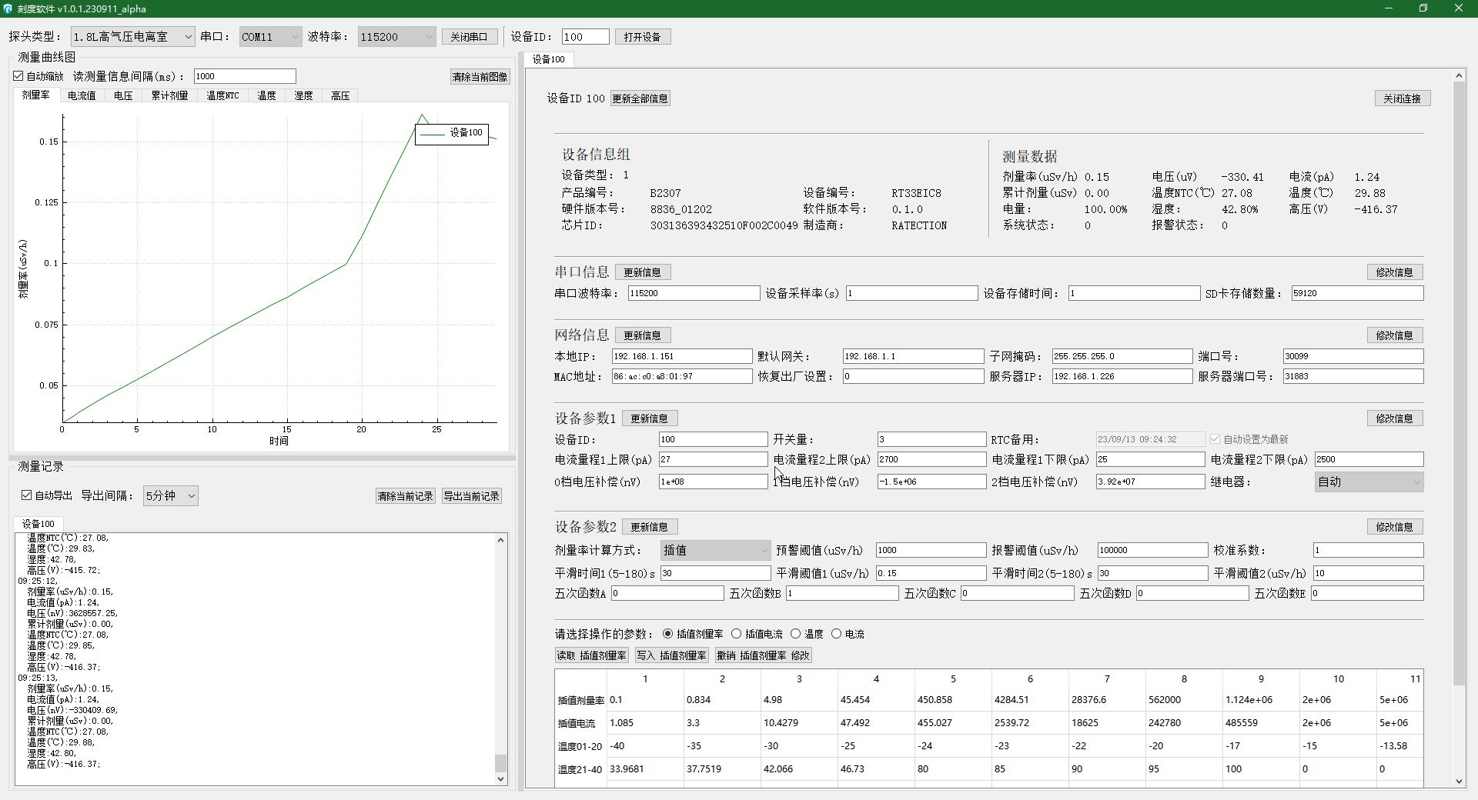Toggle the 自动导出 checkbox

pos(26,495)
